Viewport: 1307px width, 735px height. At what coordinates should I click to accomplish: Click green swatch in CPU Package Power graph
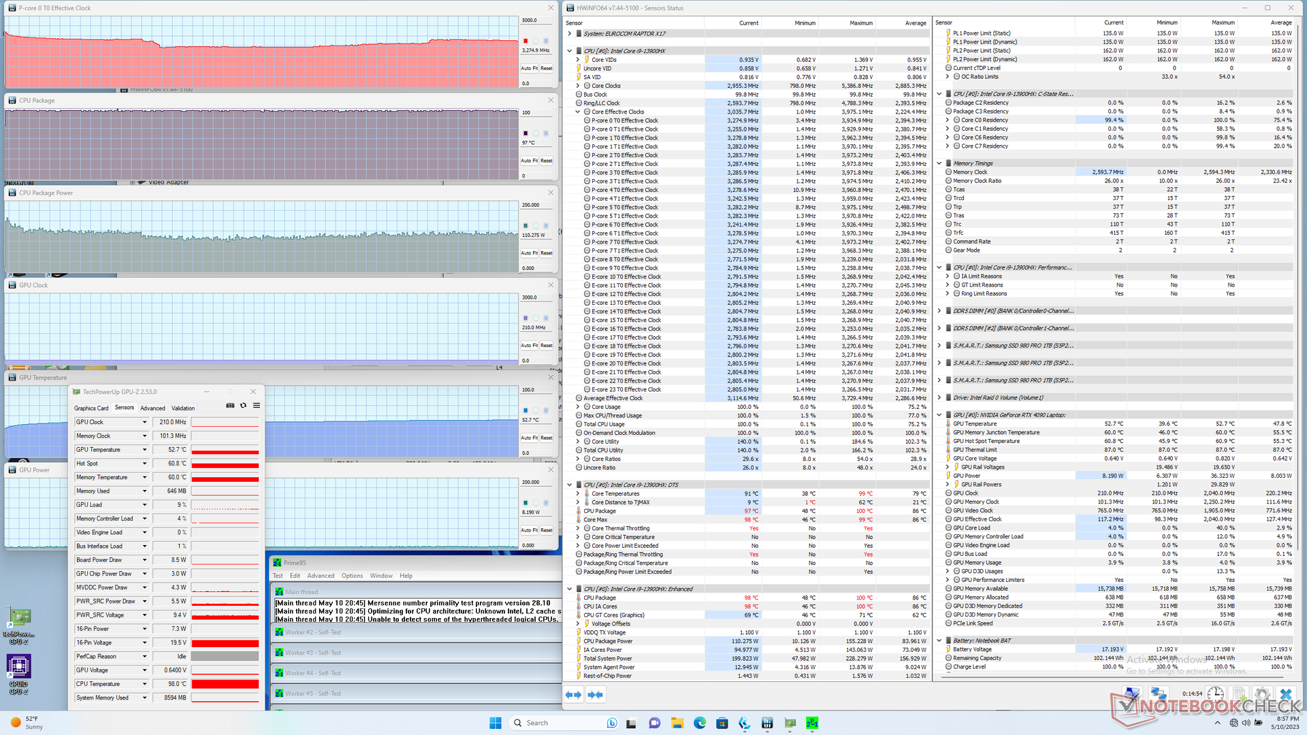pos(526,226)
